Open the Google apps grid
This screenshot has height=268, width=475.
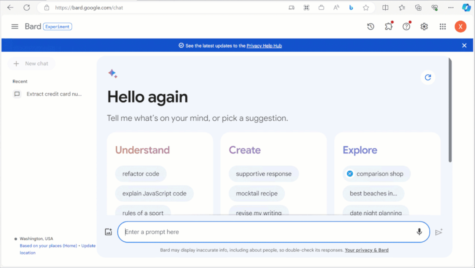click(x=443, y=27)
